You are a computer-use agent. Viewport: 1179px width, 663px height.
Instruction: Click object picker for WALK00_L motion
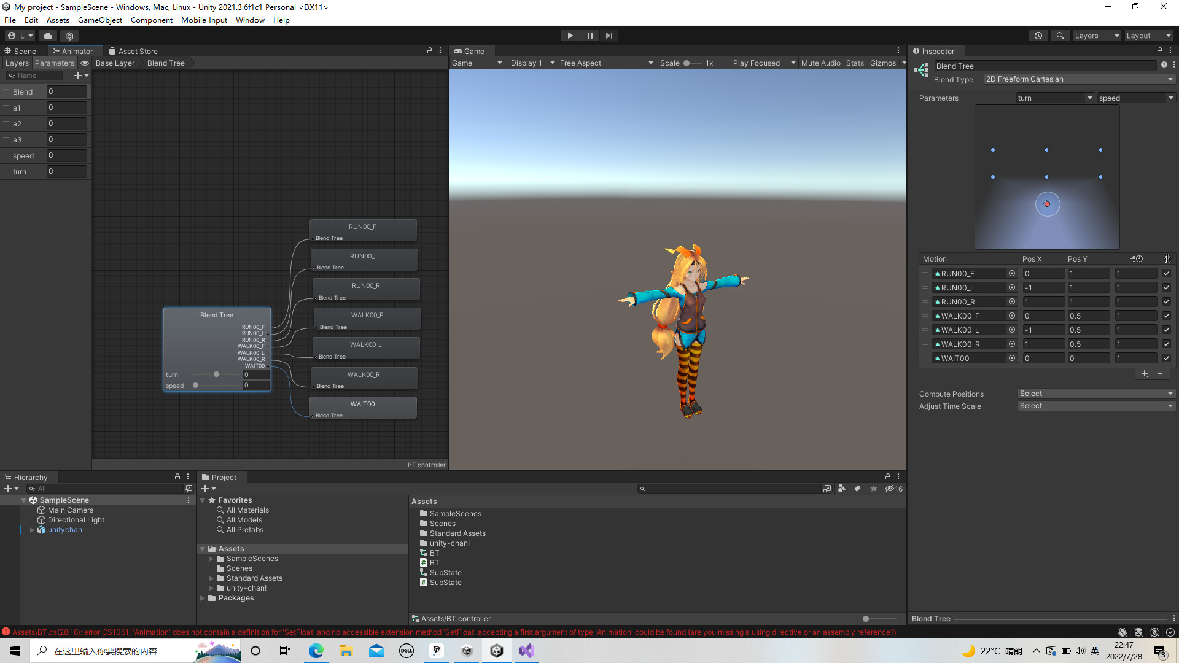(1011, 330)
